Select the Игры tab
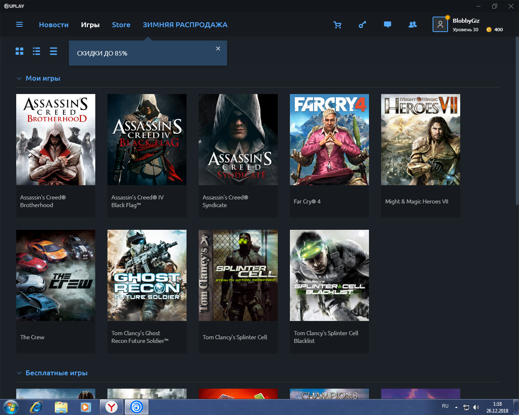Viewport: 519px width, 415px height. [x=90, y=25]
